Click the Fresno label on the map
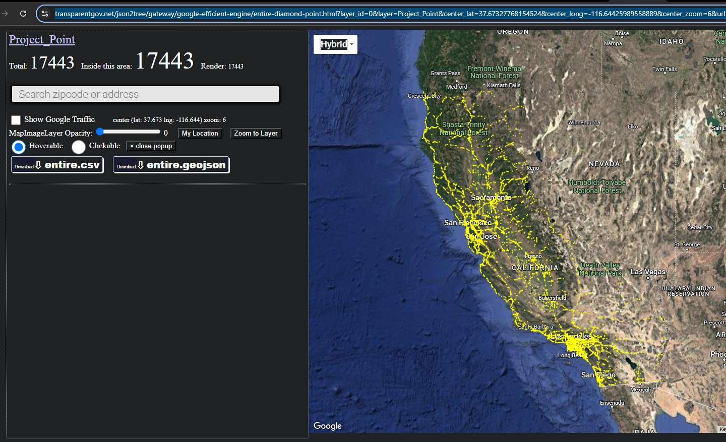Screen dimensions: 726x442 [x=533, y=256]
